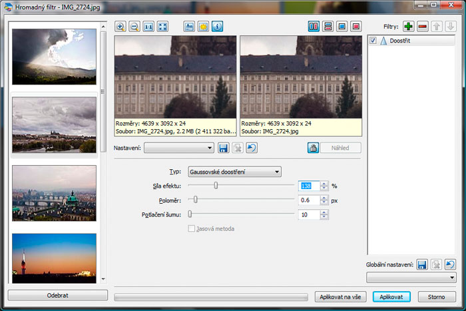Select the Doostřit filter in the list
The height and width of the screenshot is (311, 466).
point(399,41)
